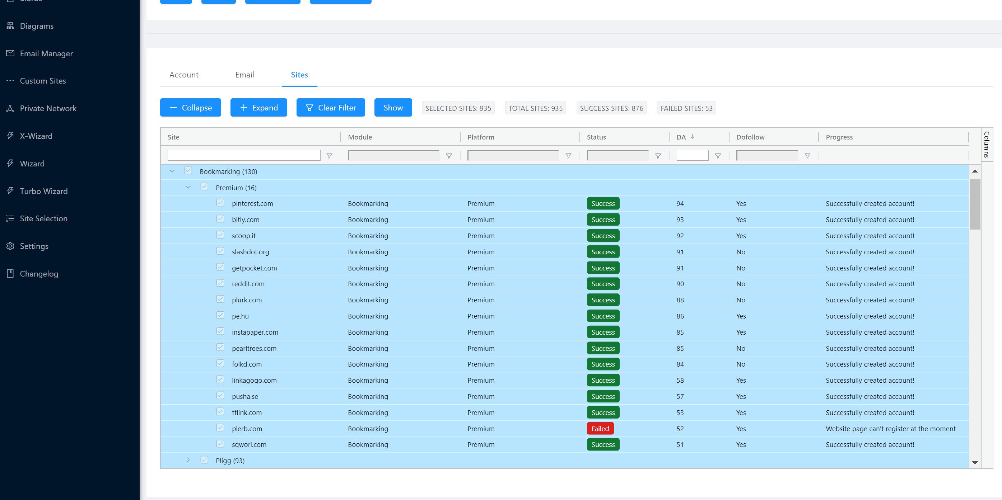1002x500 pixels.
Task: Uncheck the scoop.it checkbox
Action: click(x=220, y=235)
